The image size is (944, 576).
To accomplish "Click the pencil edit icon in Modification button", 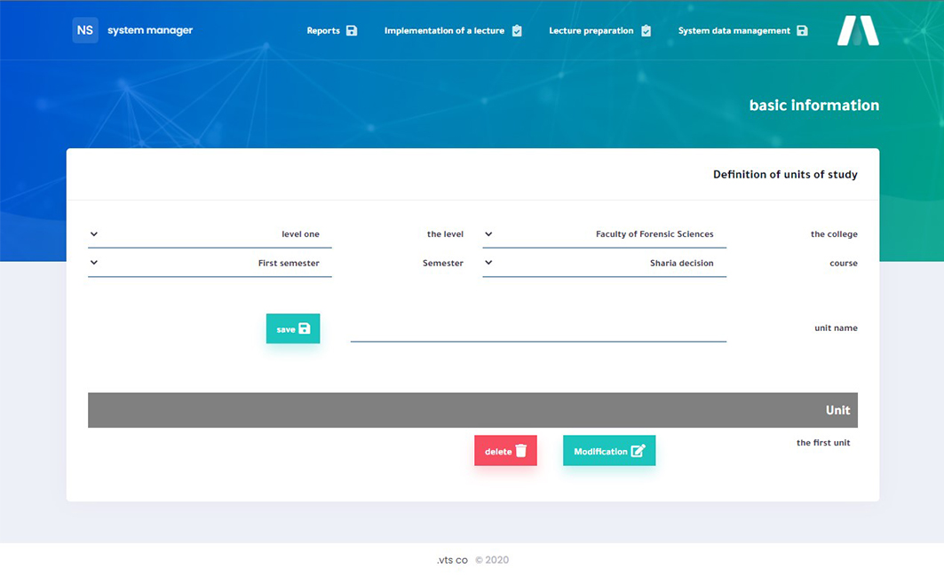I will click(x=638, y=451).
